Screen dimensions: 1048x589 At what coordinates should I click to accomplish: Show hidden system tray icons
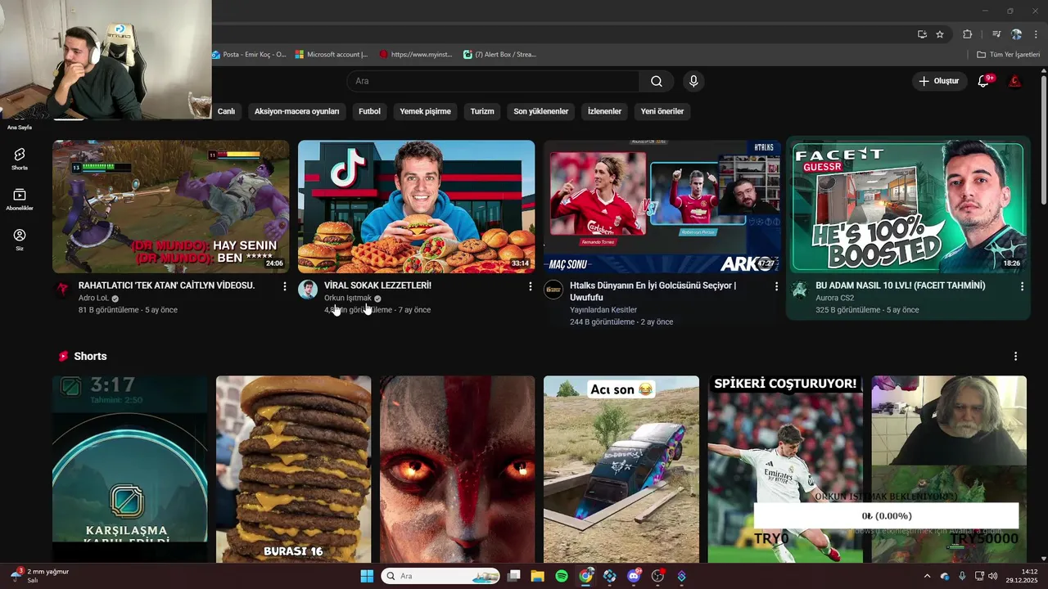(x=927, y=576)
